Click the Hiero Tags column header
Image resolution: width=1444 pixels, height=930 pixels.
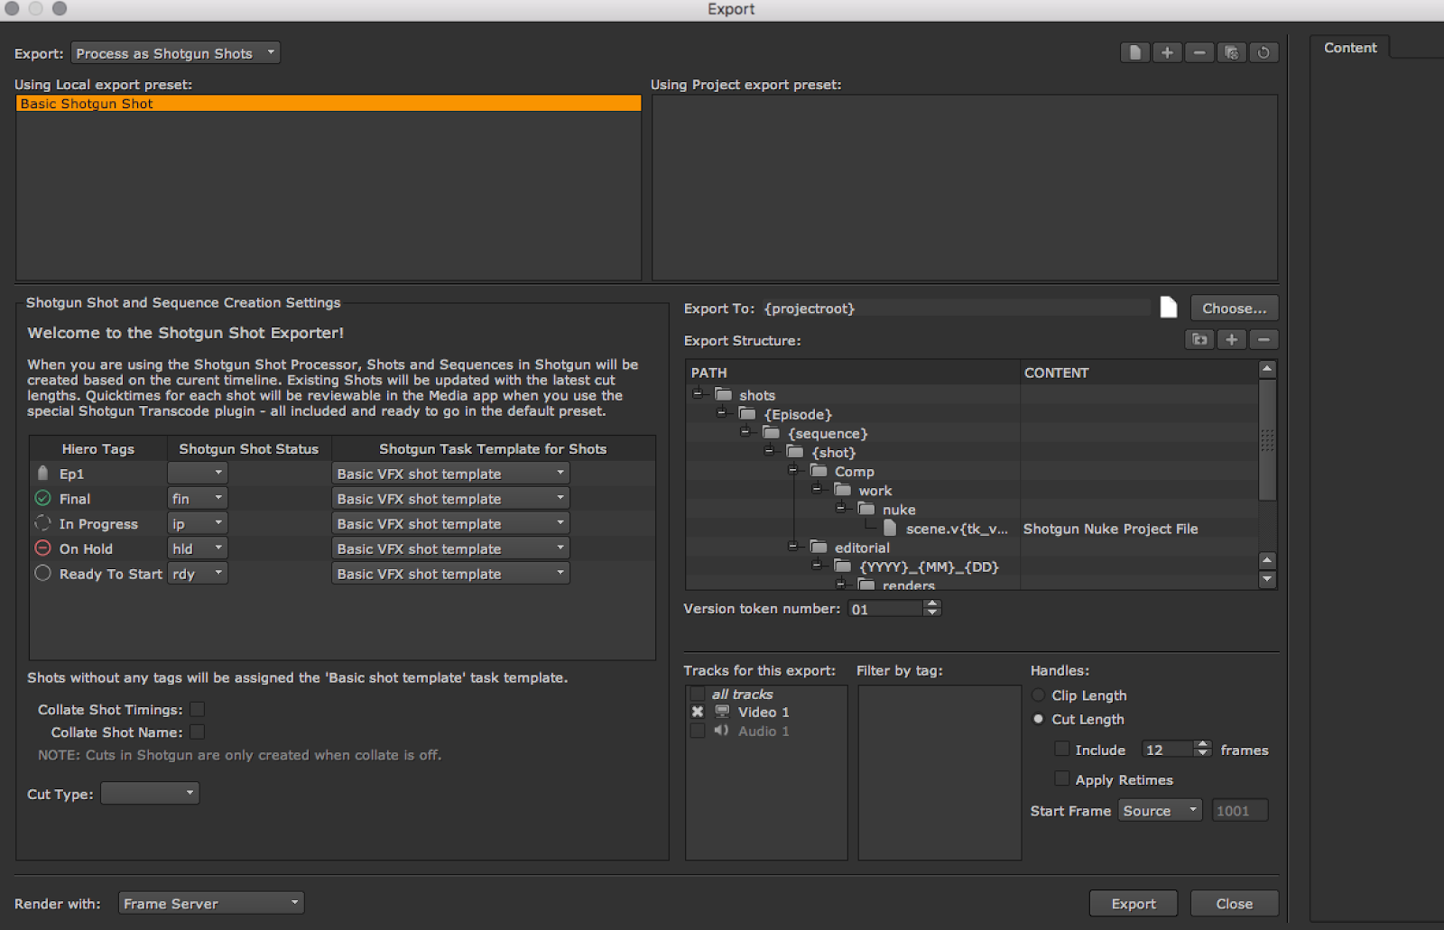coord(98,448)
